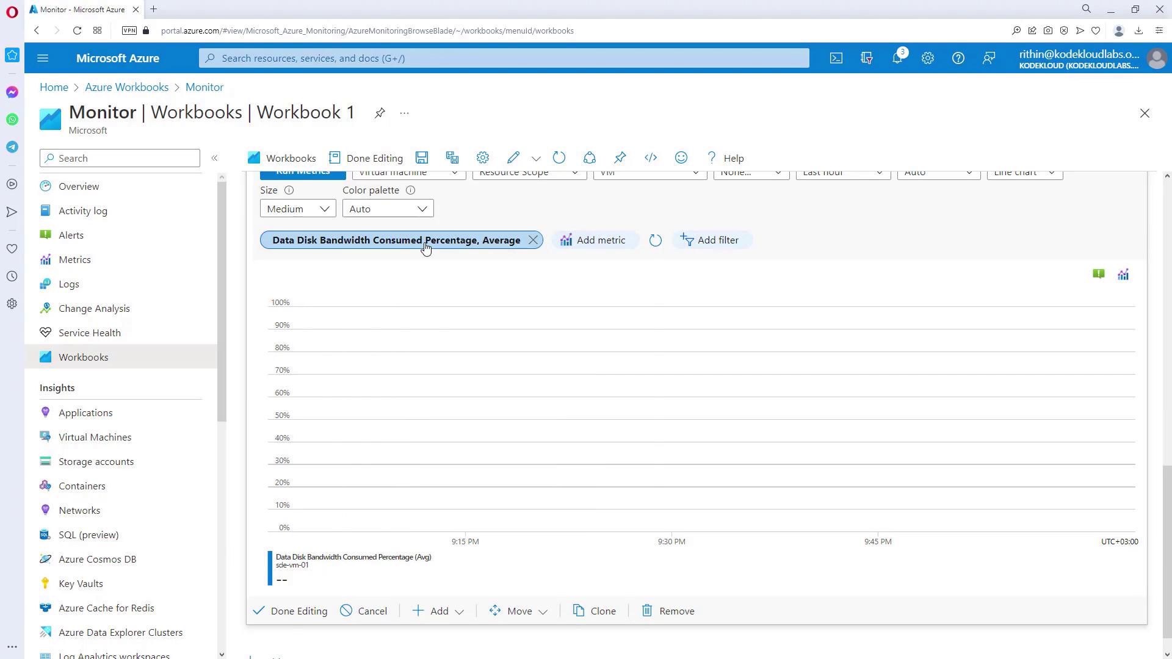
Task: Click the Save workbook icon
Action: 422,158
